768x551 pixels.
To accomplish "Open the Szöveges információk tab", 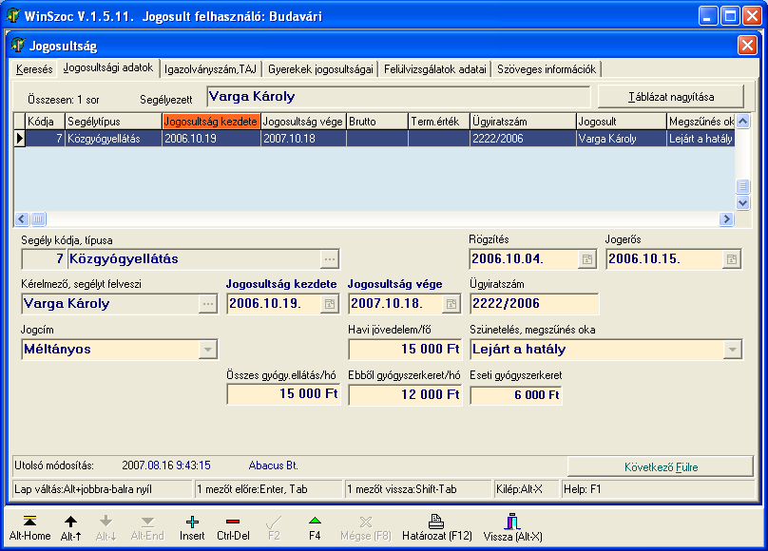I will click(547, 69).
